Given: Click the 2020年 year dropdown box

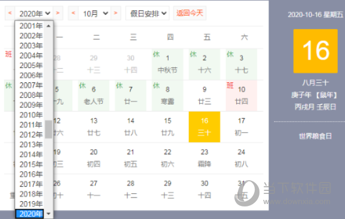Looking at the screenshot, I should [34, 13].
